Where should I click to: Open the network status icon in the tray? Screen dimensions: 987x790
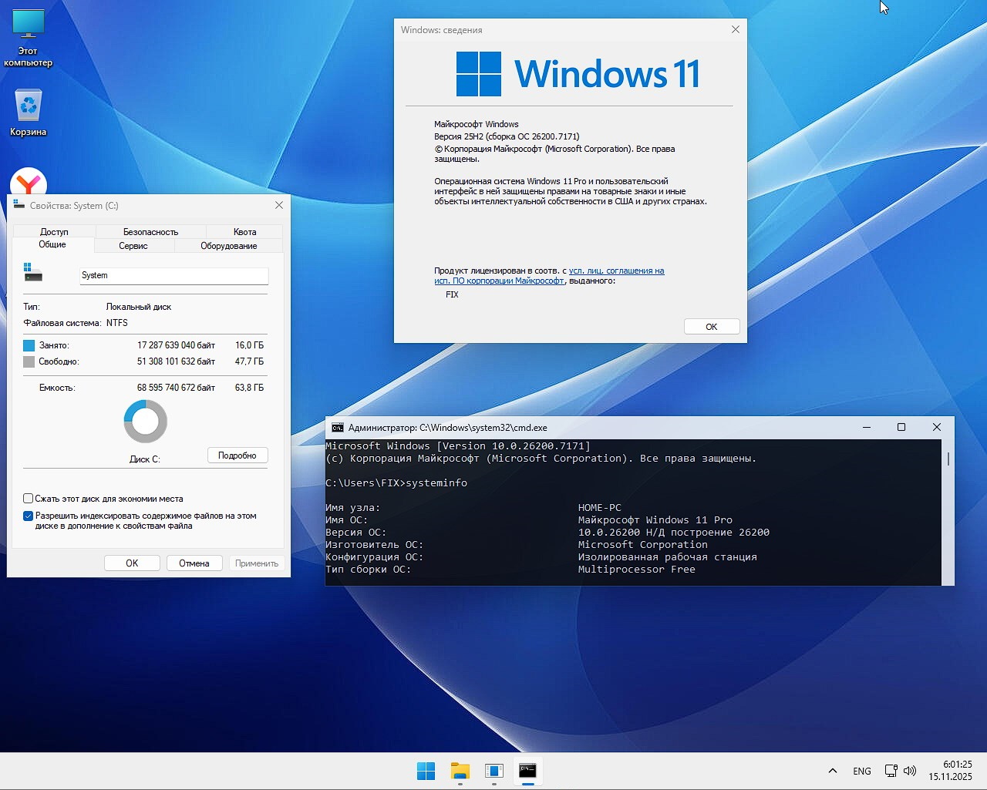pos(891,770)
